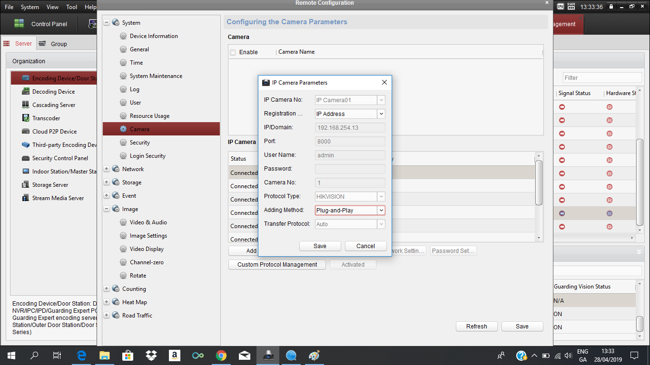Screen dimensions: 650x365
Task: Open the Adding Method dropdown
Action: [381, 210]
